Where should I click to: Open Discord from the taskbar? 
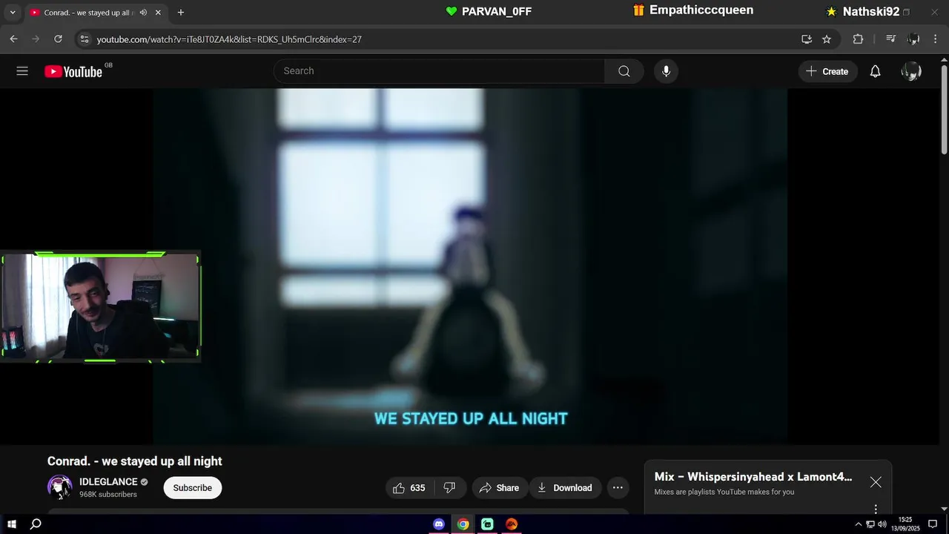point(439,524)
